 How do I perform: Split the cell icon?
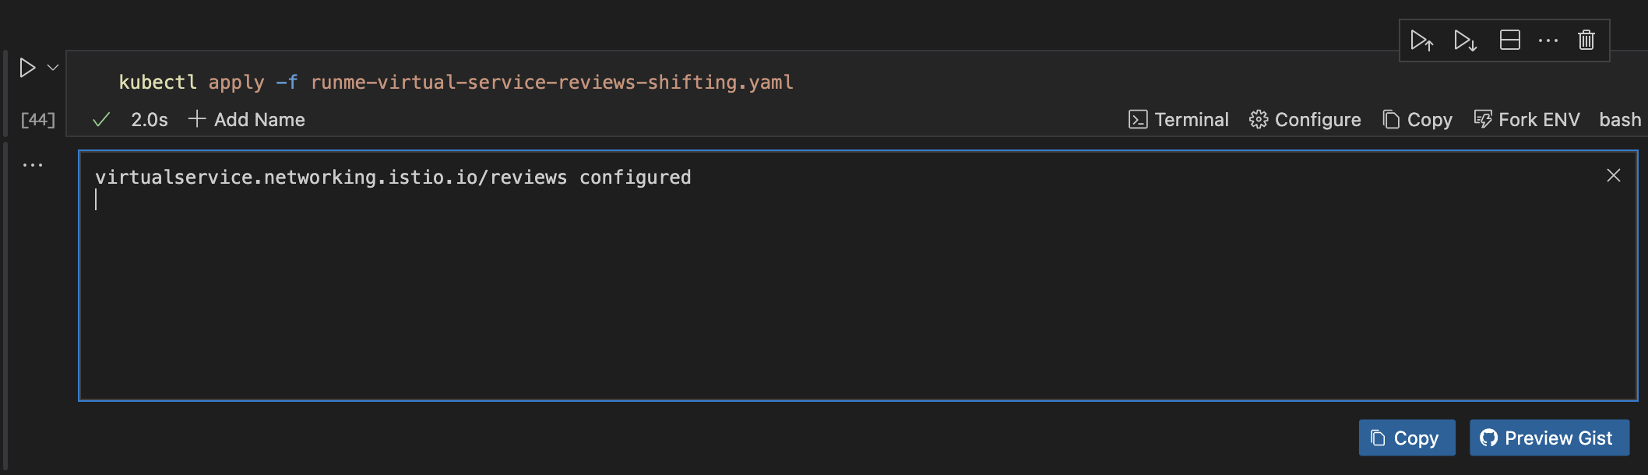point(1509,40)
